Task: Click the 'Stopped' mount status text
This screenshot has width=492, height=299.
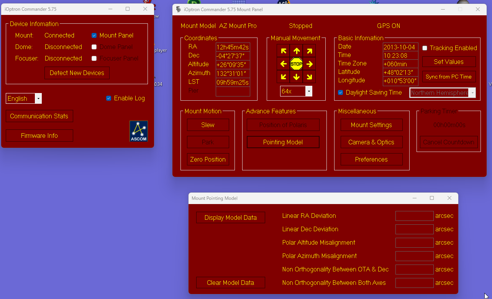Action: point(300,26)
